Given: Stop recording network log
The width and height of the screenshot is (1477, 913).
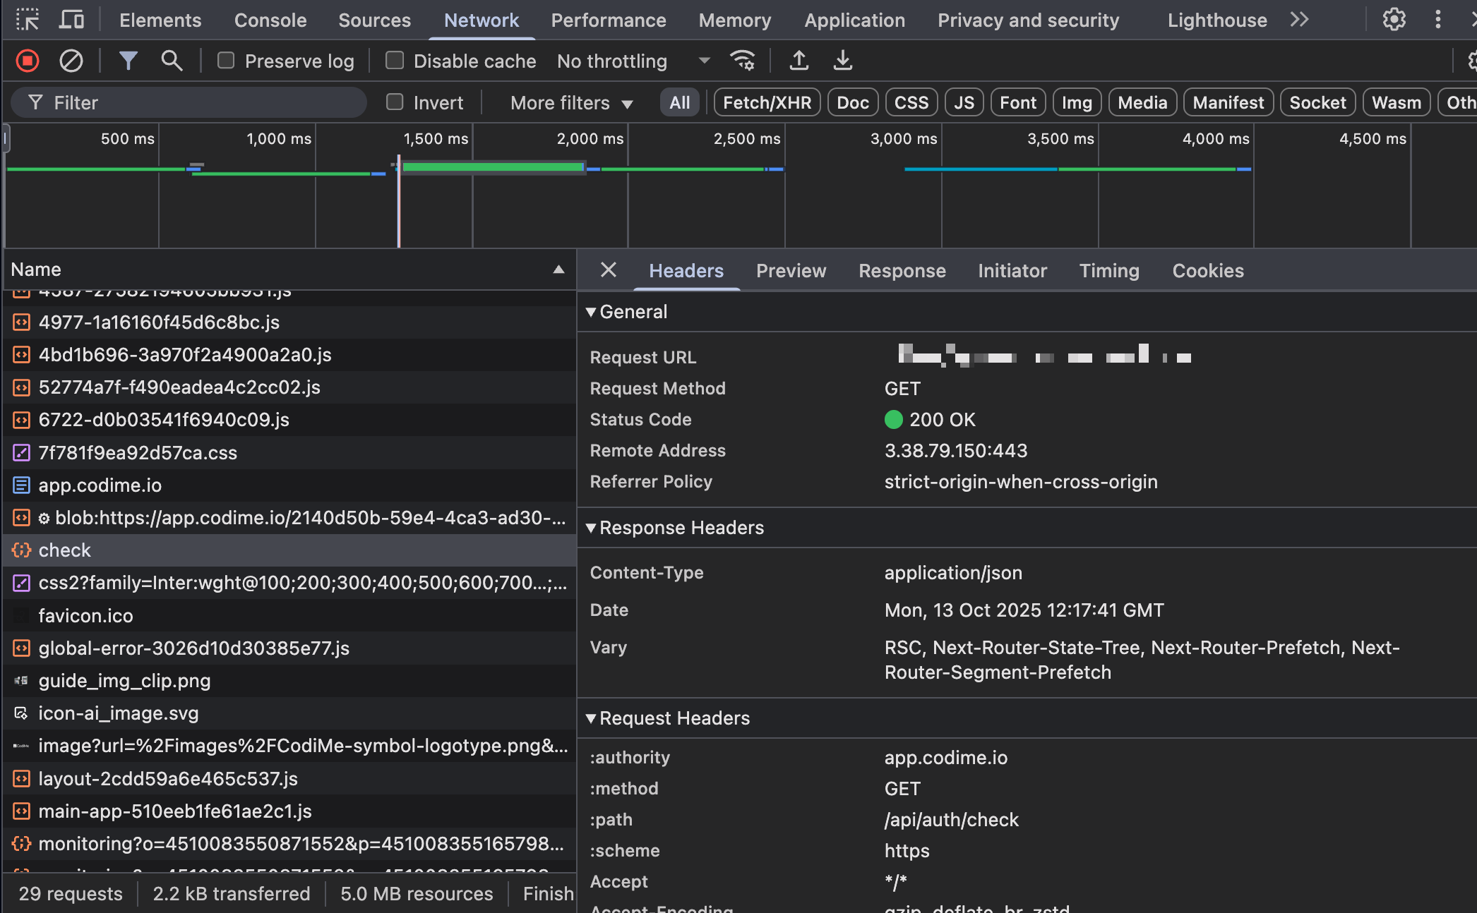Looking at the screenshot, I should coord(28,61).
